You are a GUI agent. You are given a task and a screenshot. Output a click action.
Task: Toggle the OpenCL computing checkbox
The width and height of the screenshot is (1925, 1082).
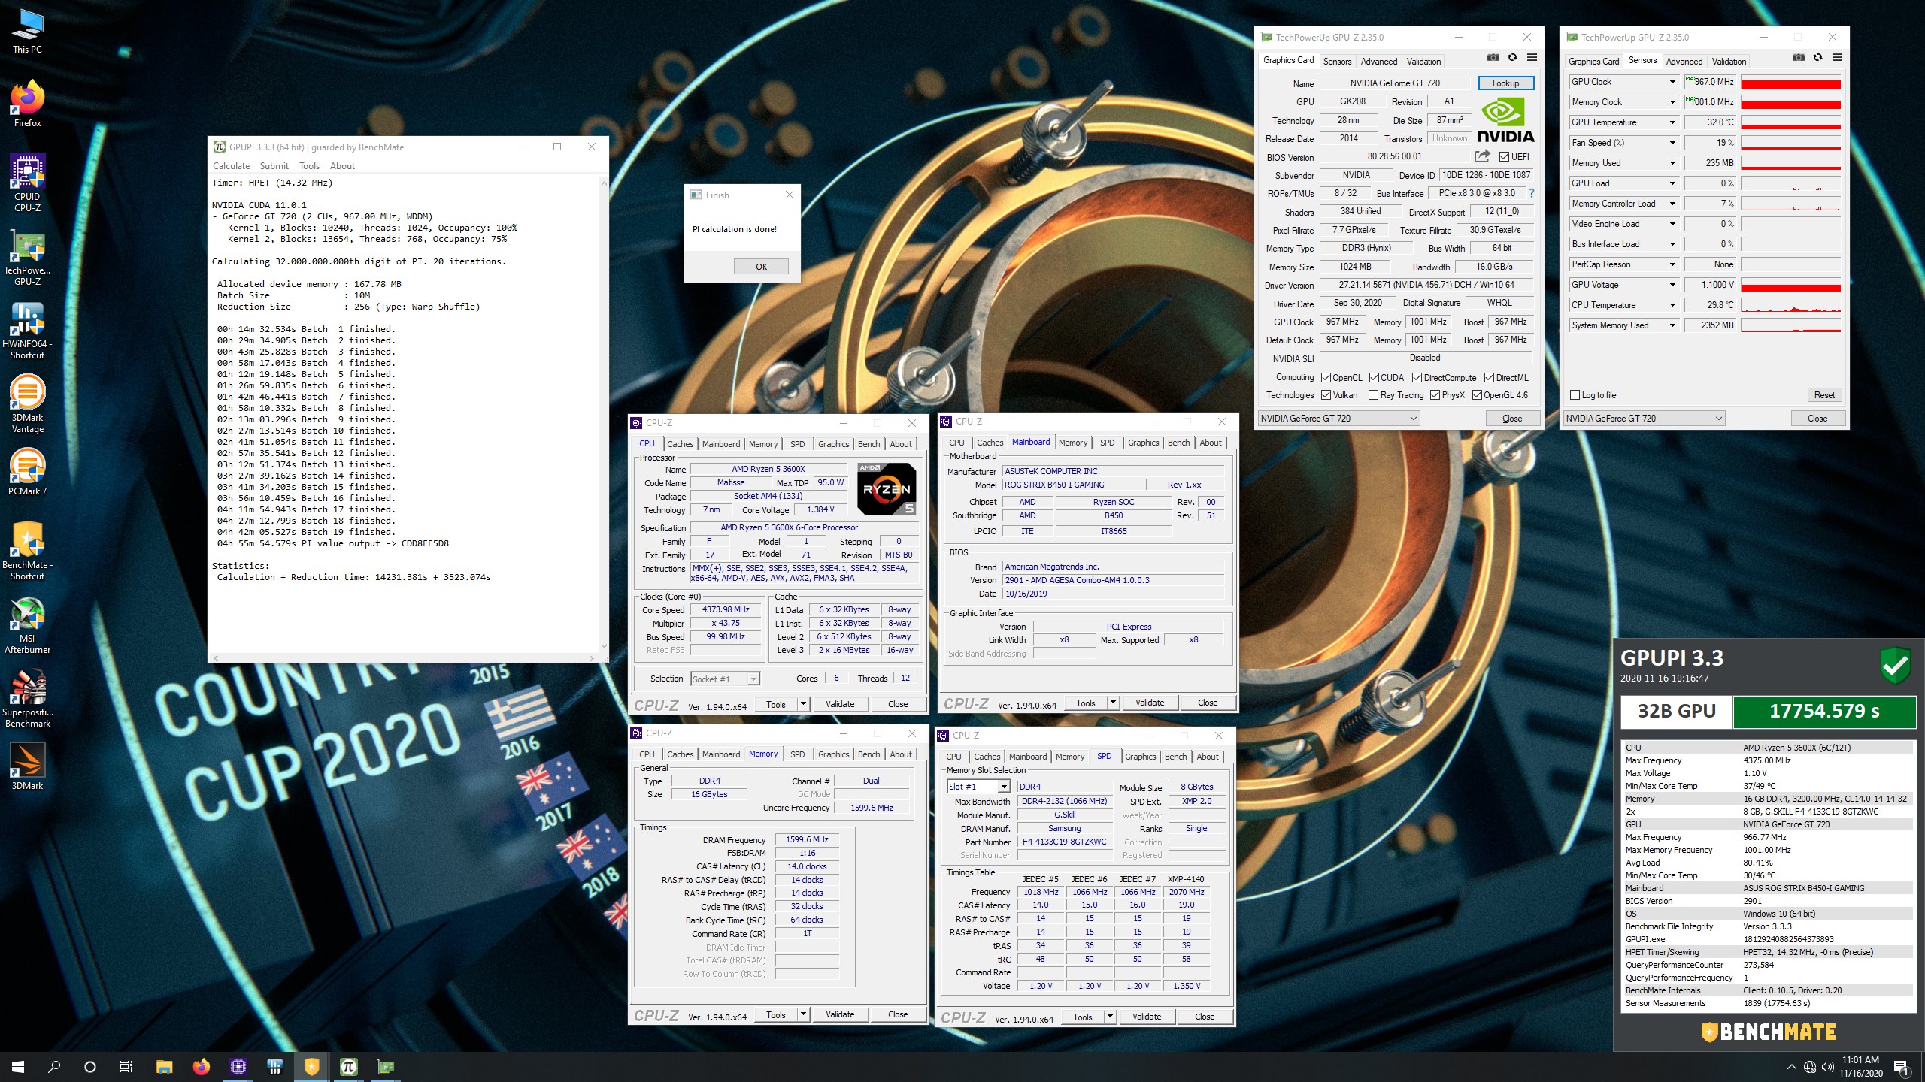coord(1326,378)
